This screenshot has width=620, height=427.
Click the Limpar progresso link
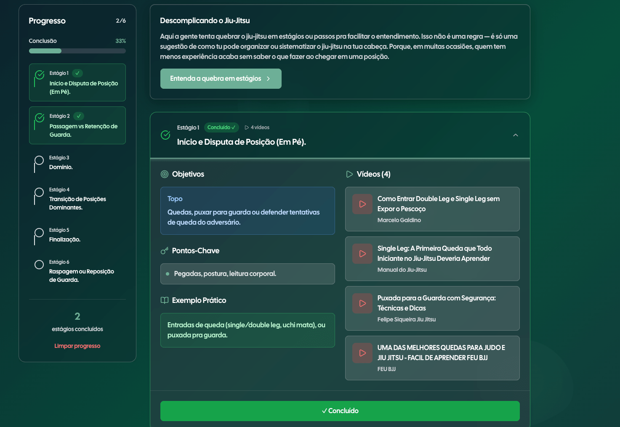(77, 346)
